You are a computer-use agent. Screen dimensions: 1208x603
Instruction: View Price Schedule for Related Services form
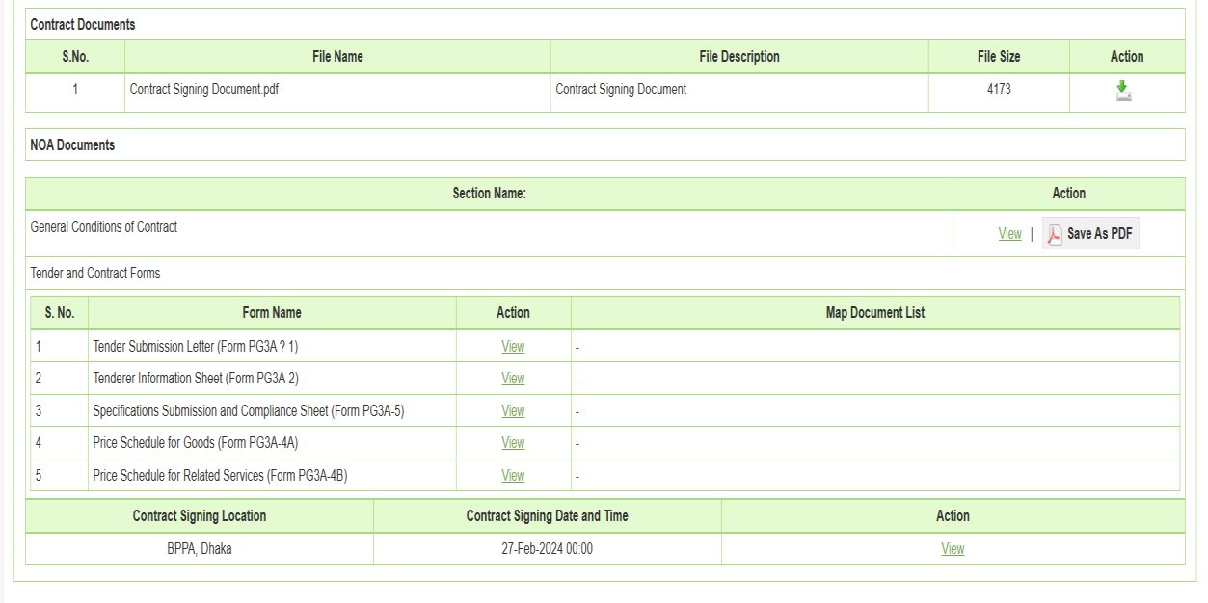pos(513,476)
